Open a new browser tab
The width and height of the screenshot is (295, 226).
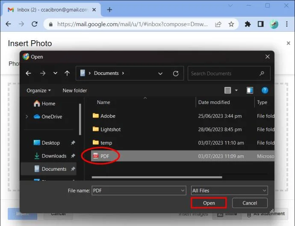coord(109,9)
